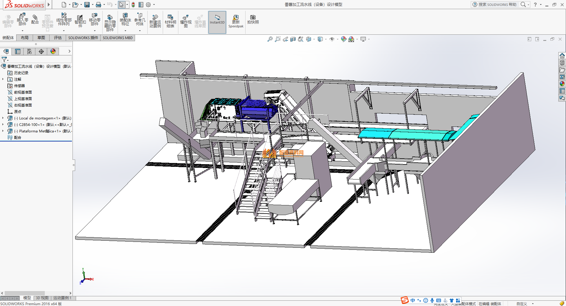Toggle the Instant3D button
The image size is (566, 306).
(217, 22)
